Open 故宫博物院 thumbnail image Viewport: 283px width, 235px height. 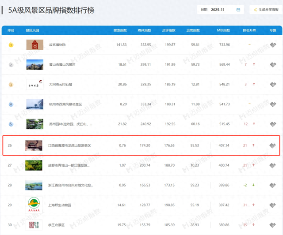click(x=35, y=45)
